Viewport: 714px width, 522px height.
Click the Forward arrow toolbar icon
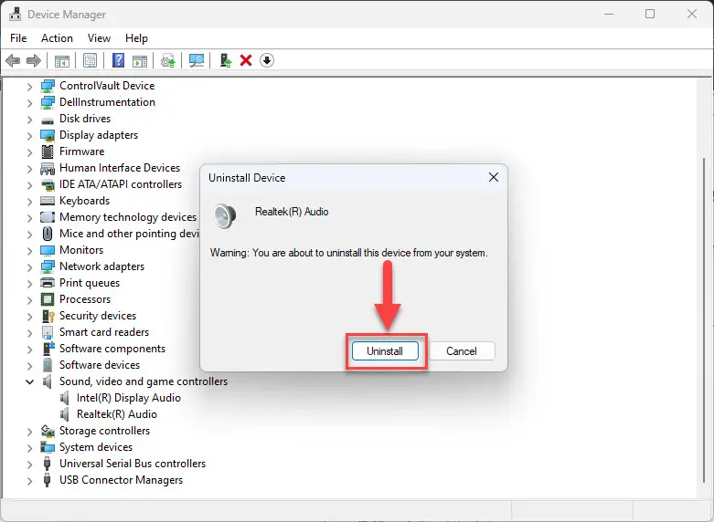pyautogui.click(x=34, y=60)
